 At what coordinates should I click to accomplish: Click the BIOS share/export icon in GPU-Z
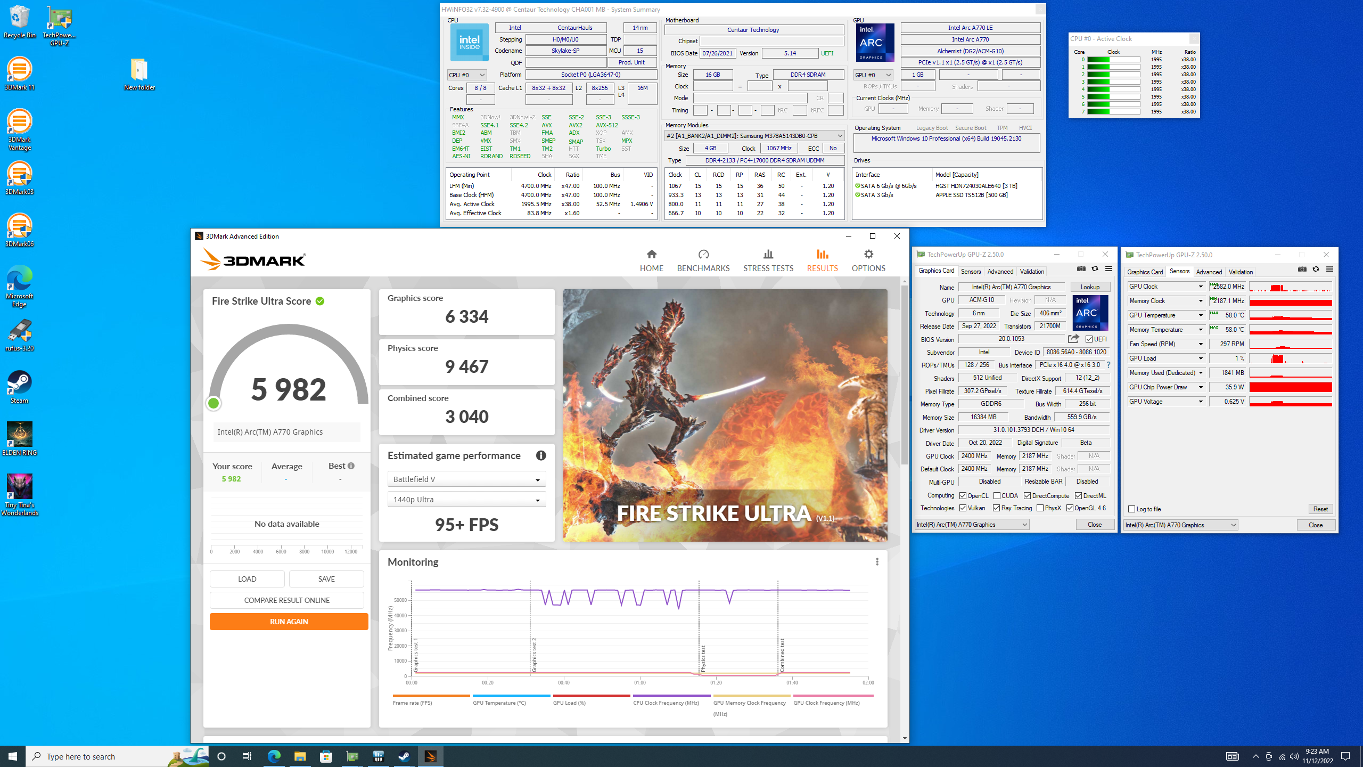(x=1073, y=339)
